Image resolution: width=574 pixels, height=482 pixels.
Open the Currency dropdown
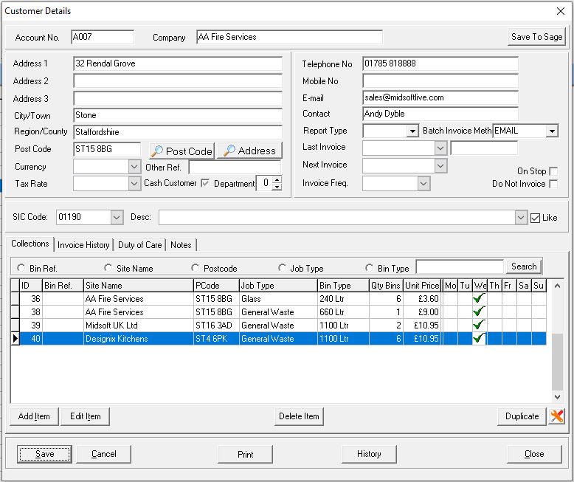point(134,167)
